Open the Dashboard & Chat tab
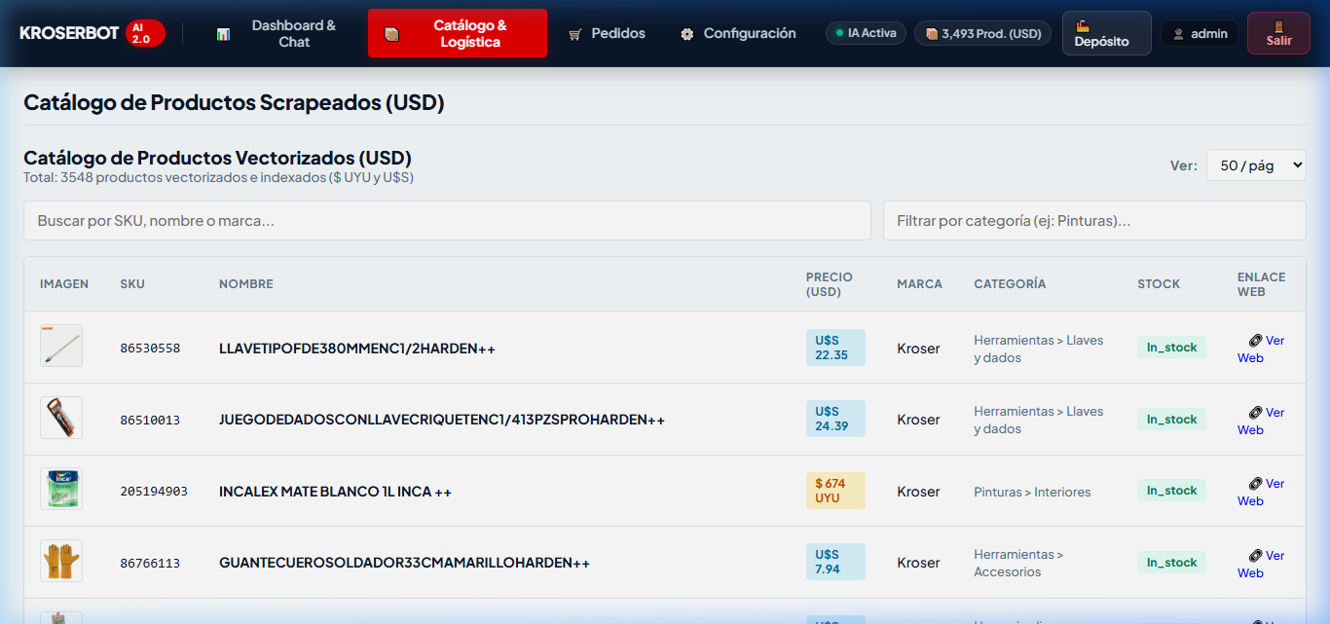Screen dimensions: 1330x624 pyautogui.click(x=277, y=33)
